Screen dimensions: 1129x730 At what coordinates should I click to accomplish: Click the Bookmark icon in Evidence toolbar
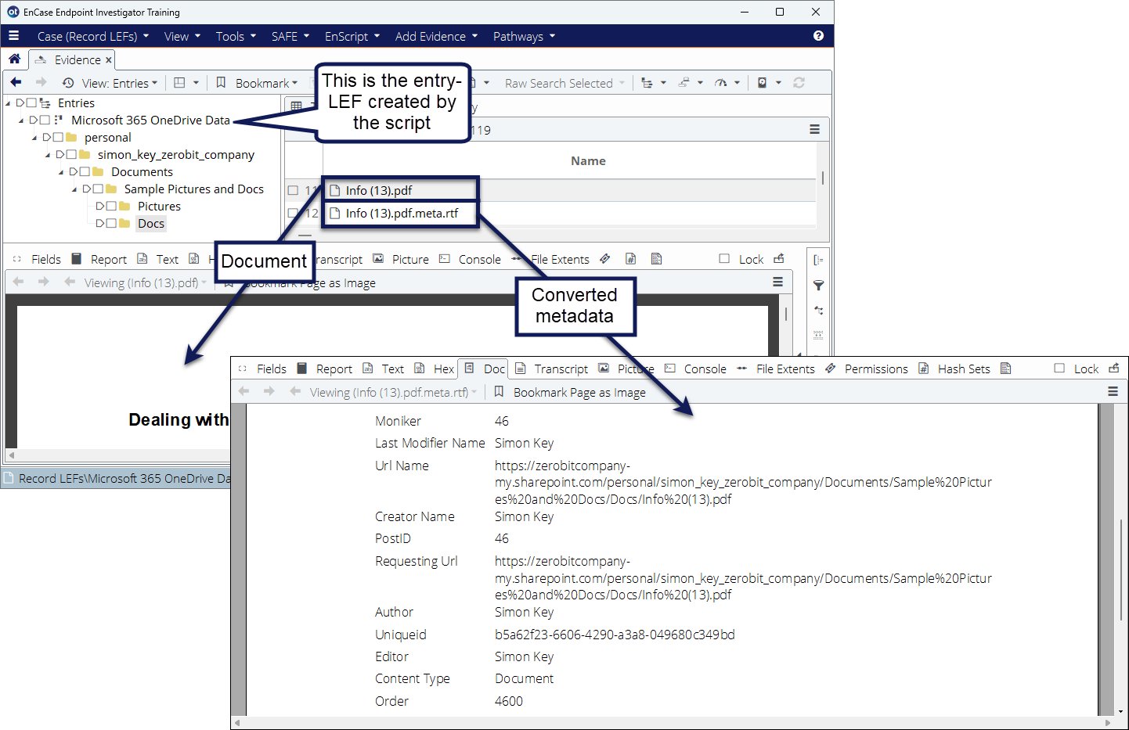pos(221,82)
